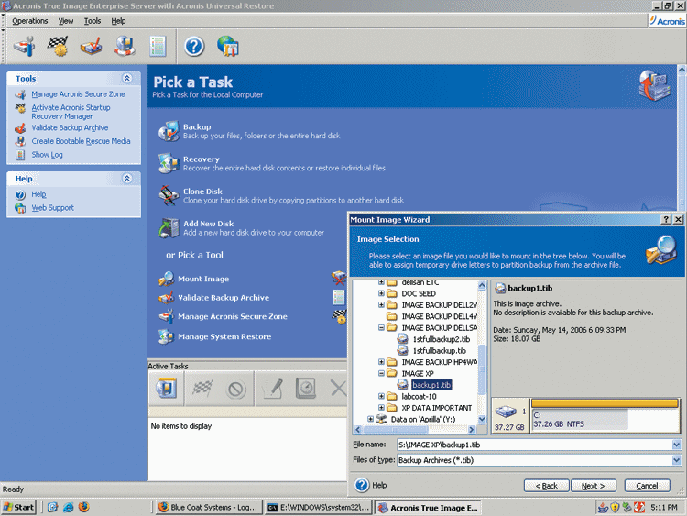Screen dimensions: 687x516
Task: Cancel the Mount Image Wizard
Action: [647, 486]
